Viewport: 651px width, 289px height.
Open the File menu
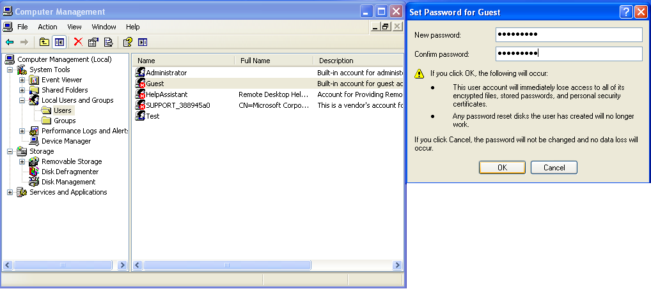click(22, 27)
